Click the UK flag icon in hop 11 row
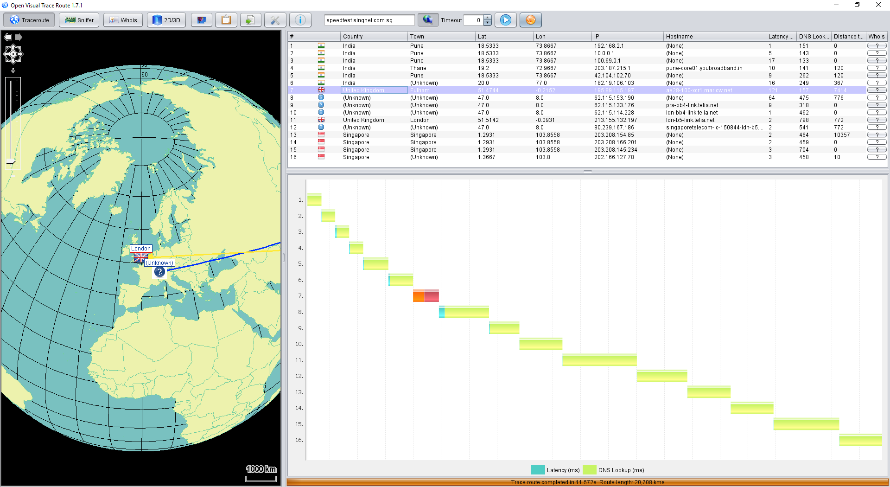This screenshot has height=487, width=890. [321, 120]
